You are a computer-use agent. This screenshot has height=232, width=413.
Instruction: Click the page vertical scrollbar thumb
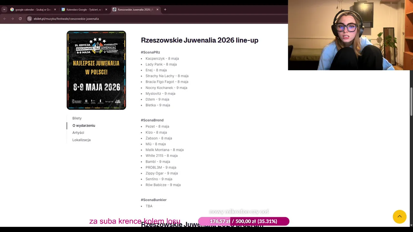click(411, 101)
